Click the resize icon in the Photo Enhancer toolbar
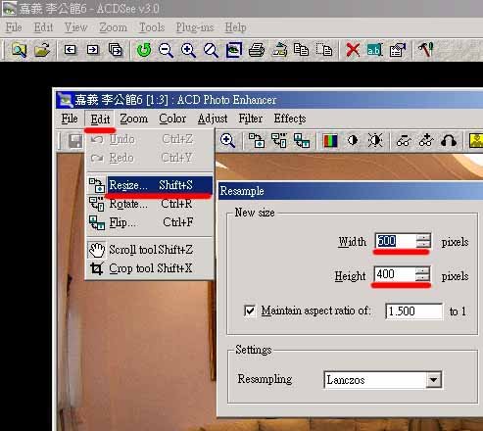This screenshot has height=431, width=483. pos(257,140)
